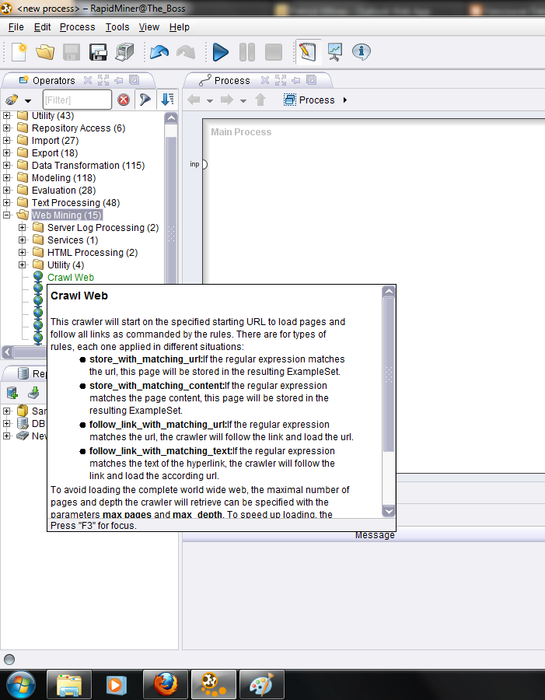Open a process with the folder icon

tap(45, 52)
